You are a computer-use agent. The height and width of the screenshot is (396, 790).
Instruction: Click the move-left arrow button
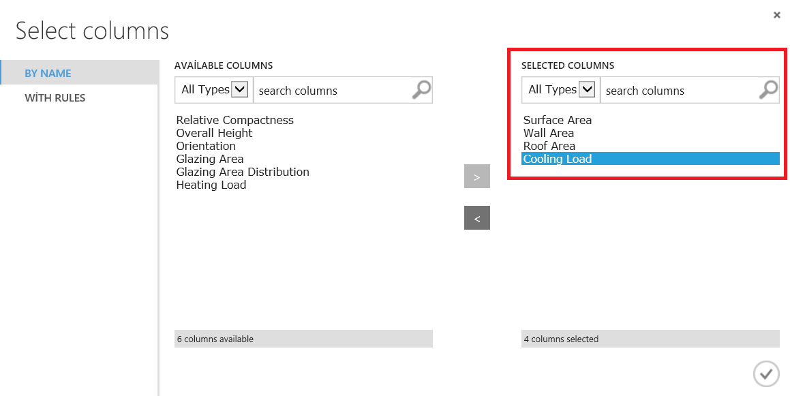(x=476, y=218)
